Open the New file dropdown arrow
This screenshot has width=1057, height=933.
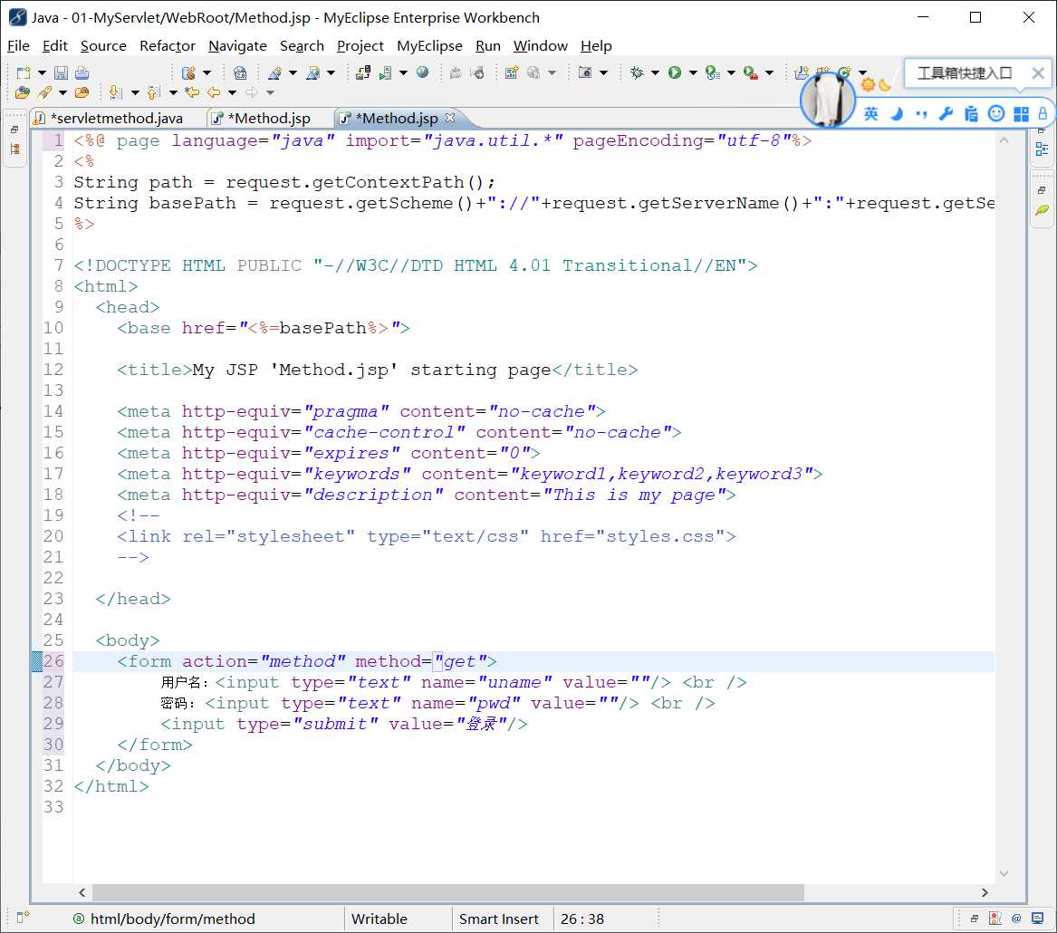tap(42, 72)
